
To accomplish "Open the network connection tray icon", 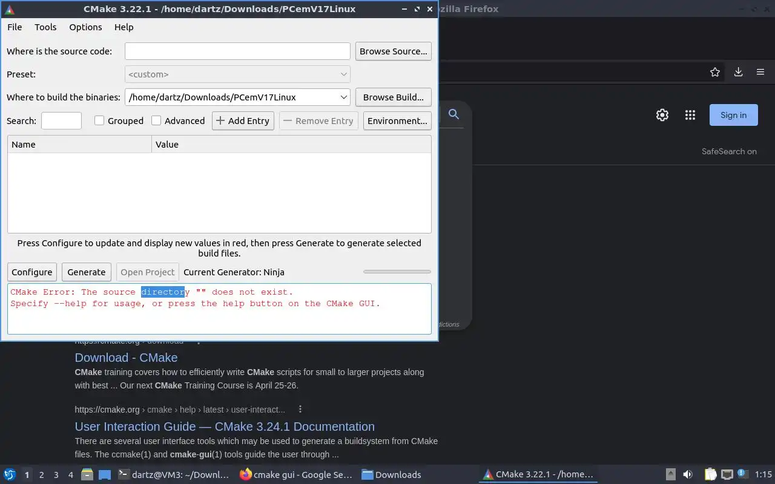I will click(727, 474).
